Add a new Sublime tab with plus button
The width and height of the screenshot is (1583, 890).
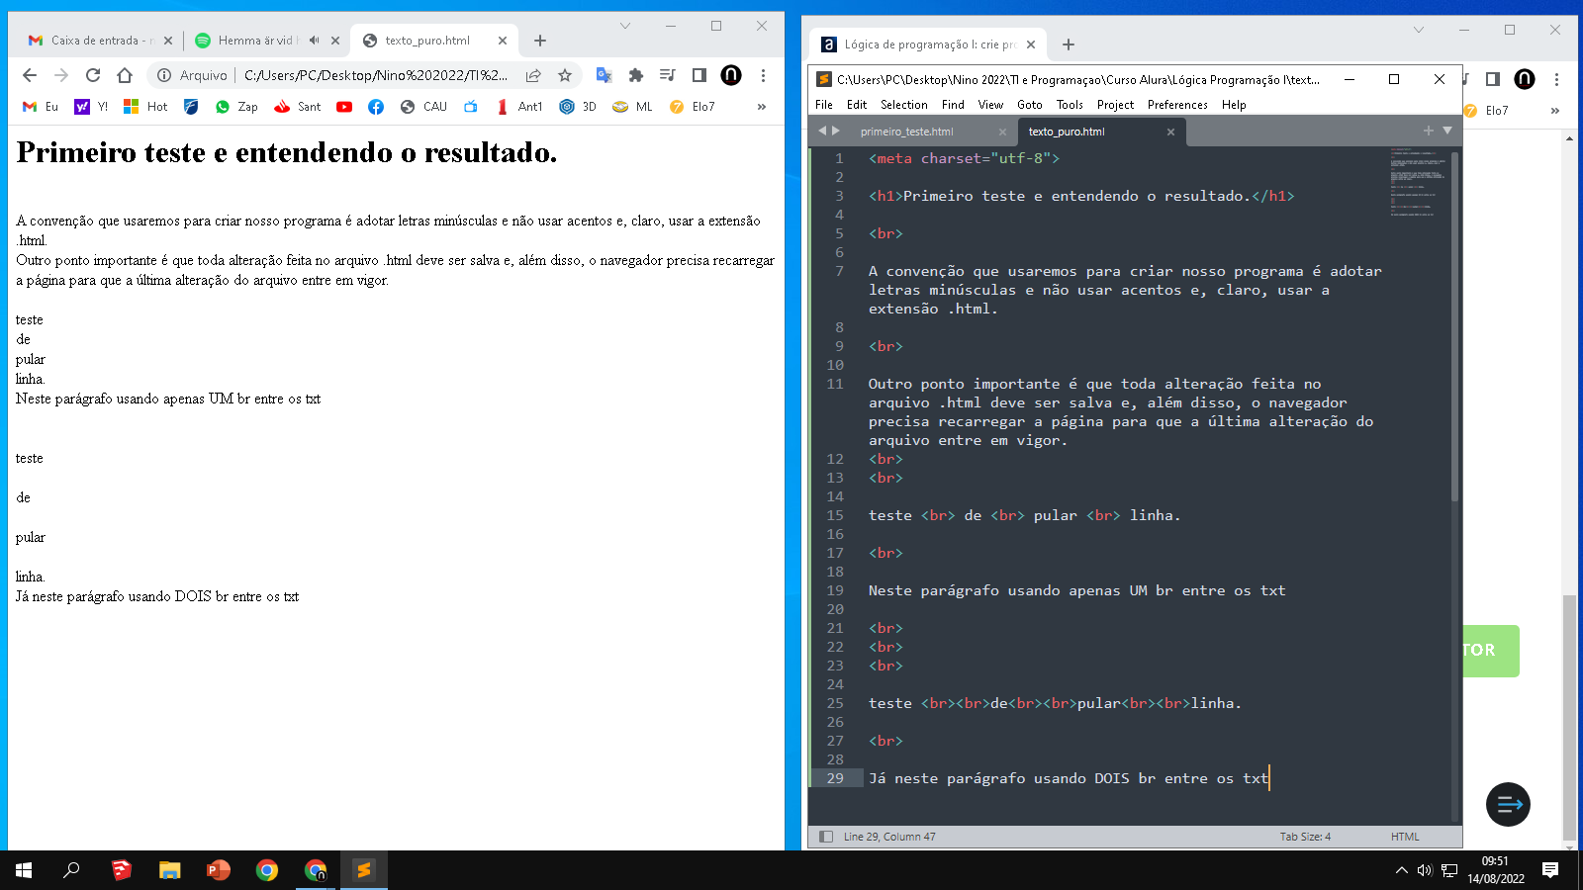coord(1428,131)
